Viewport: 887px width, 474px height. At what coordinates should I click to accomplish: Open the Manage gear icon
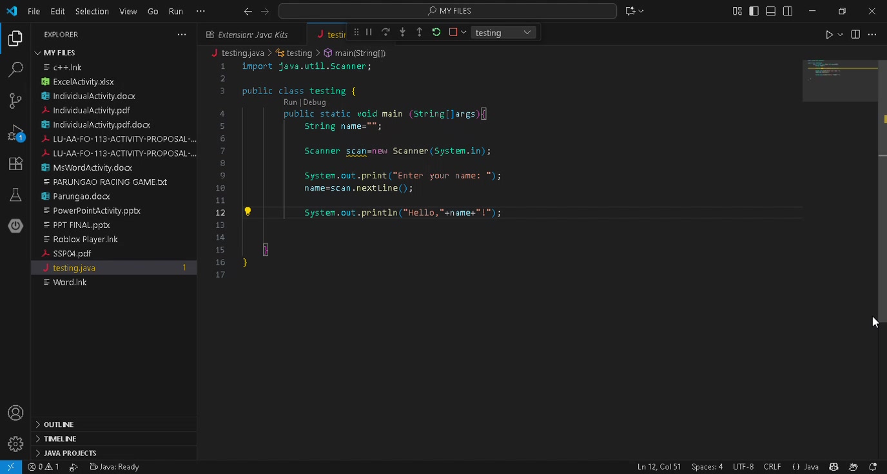15,444
